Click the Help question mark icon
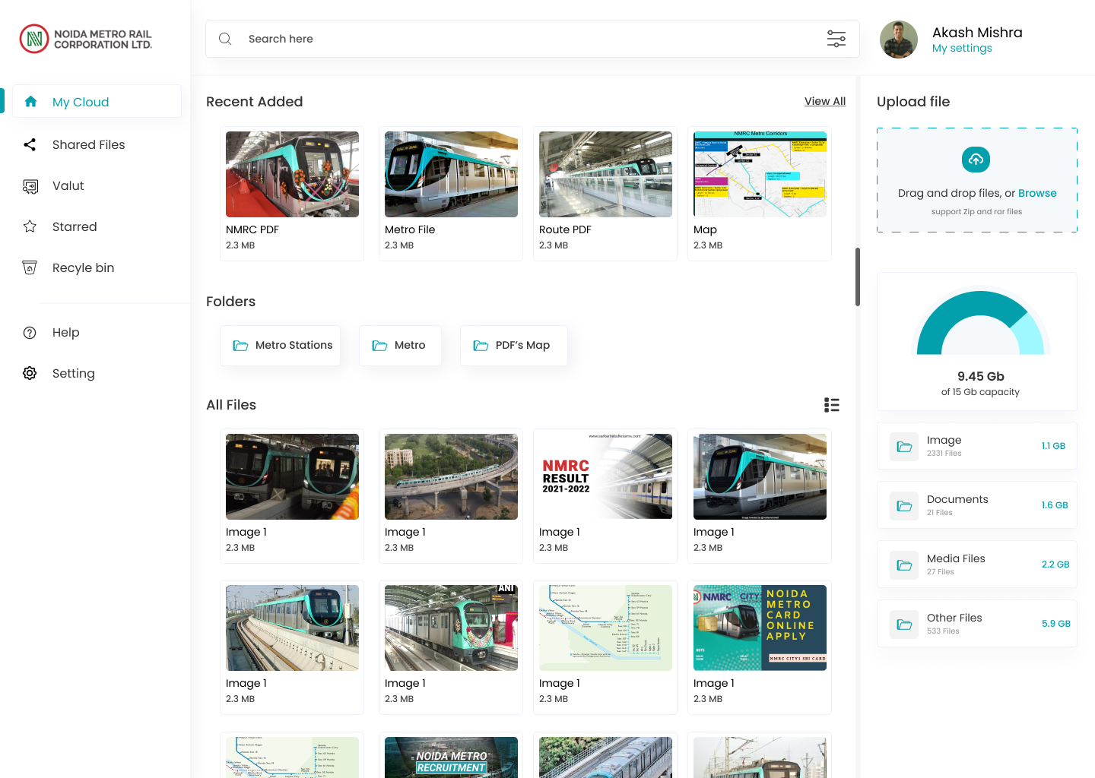The image size is (1095, 778). pyautogui.click(x=30, y=333)
